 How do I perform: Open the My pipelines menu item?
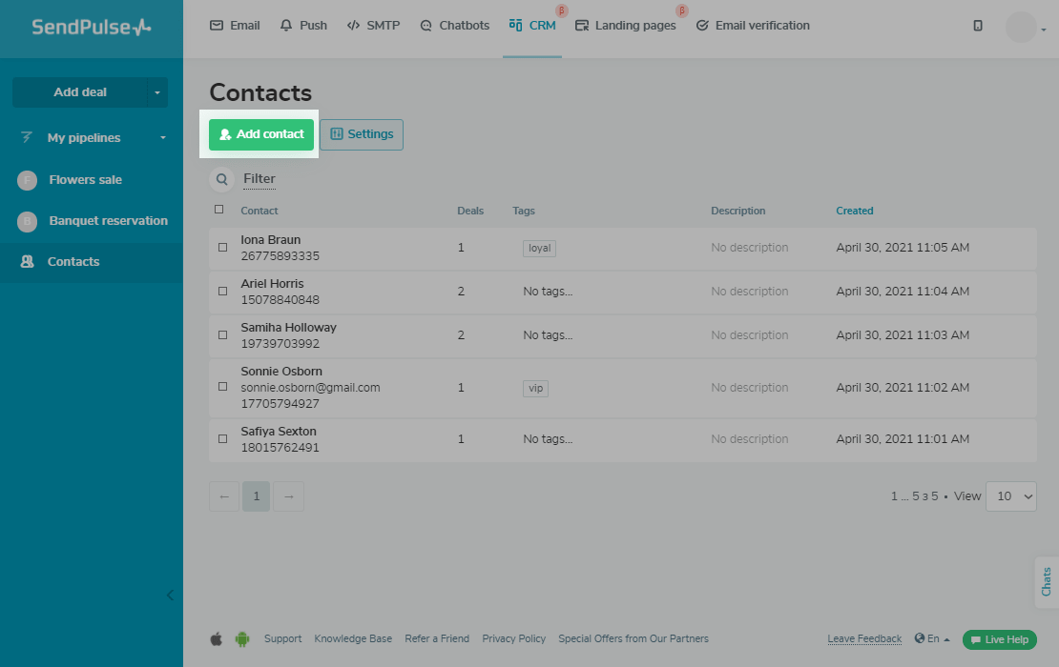pos(84,138)
